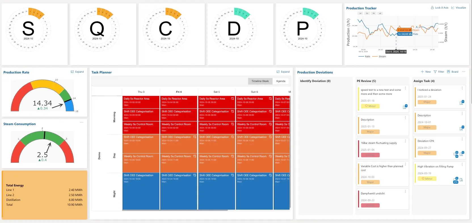The height and width of the screenshot is (223, 472).
Task: Click the Lock X Axis padlock icon
Action: pyautogui.click(x=432, y=8)
